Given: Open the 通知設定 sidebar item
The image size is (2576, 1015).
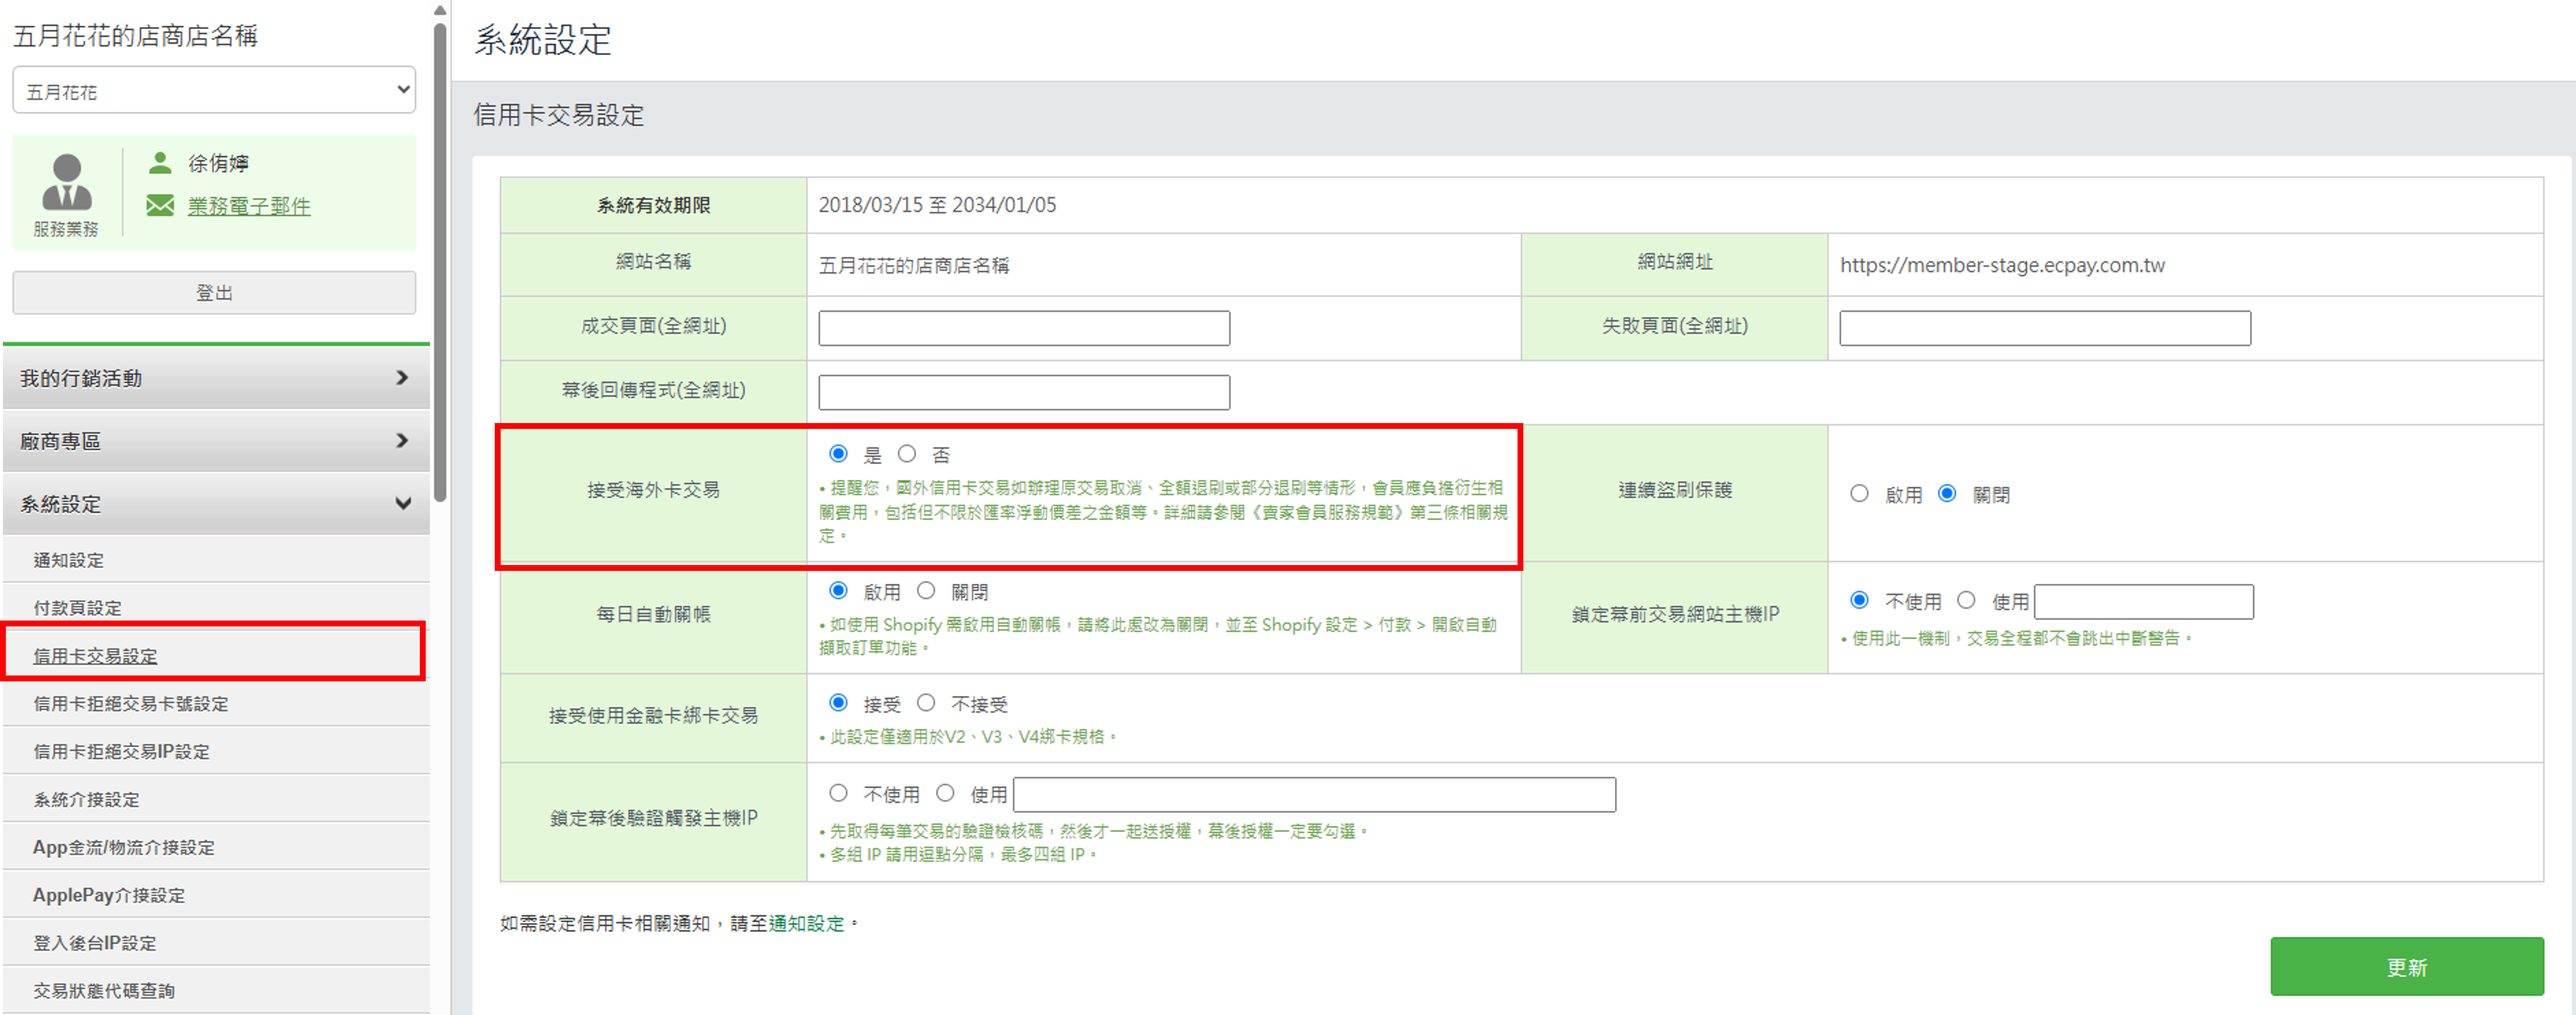Looking at the screenshot, I should pos(69,560).
